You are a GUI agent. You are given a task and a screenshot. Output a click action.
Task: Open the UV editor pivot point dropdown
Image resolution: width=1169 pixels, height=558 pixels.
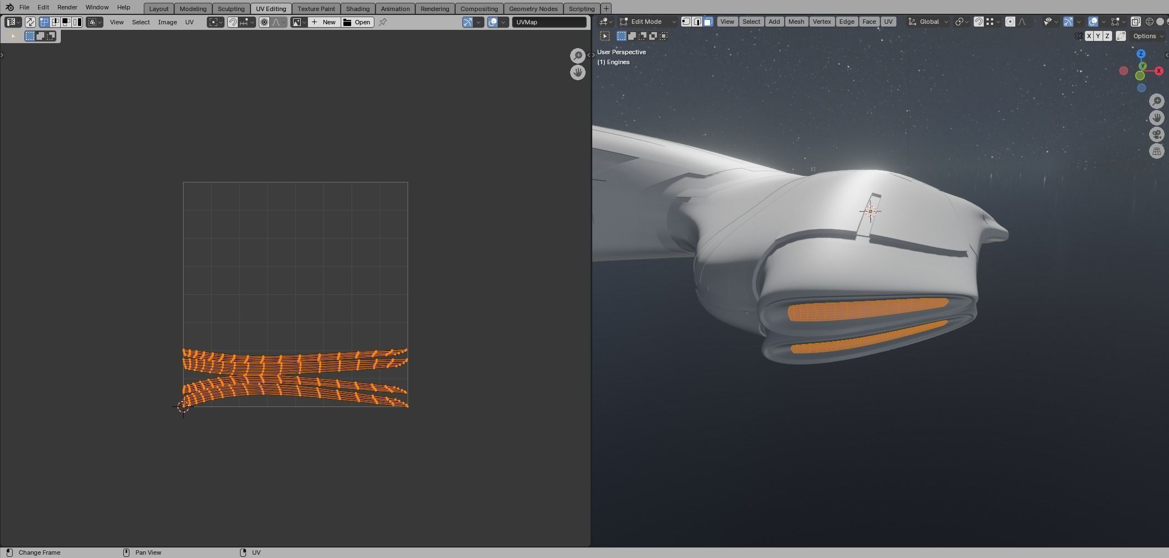216,22
